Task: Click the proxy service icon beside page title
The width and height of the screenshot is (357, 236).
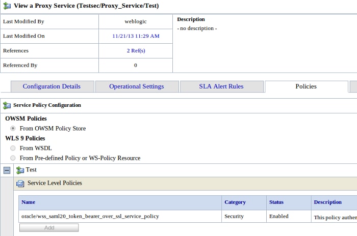Action: point(7,6)
